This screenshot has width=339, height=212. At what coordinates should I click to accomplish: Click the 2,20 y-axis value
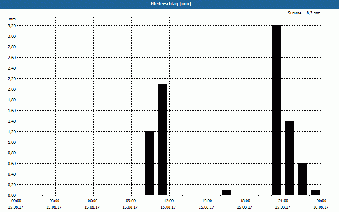coord(12,79)
